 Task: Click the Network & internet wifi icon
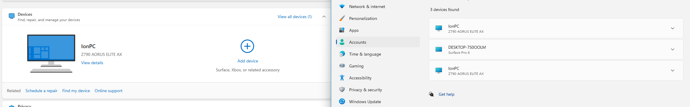point(342,6)
